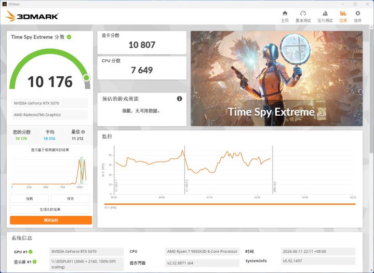Screen dimensions: 374x273
Task: Click the 监控 section heading
Action: [107, 136]
